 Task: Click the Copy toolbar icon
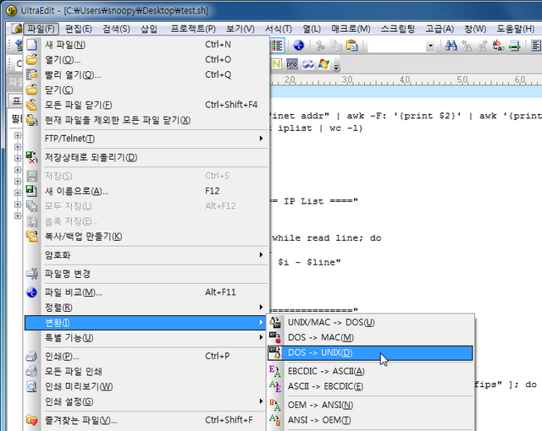point(335,46)
